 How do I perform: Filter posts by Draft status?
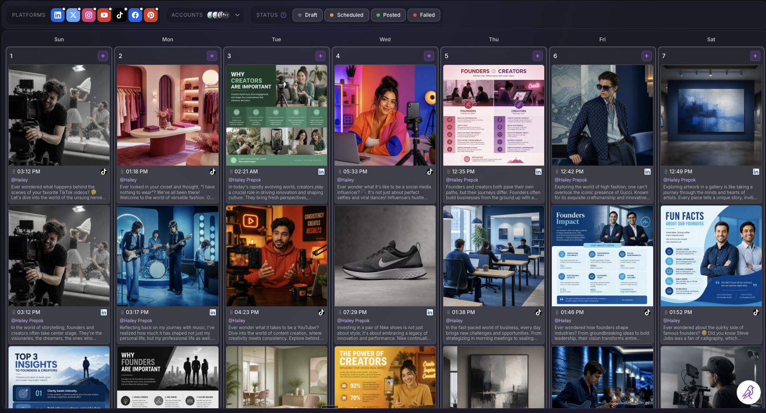308,15
